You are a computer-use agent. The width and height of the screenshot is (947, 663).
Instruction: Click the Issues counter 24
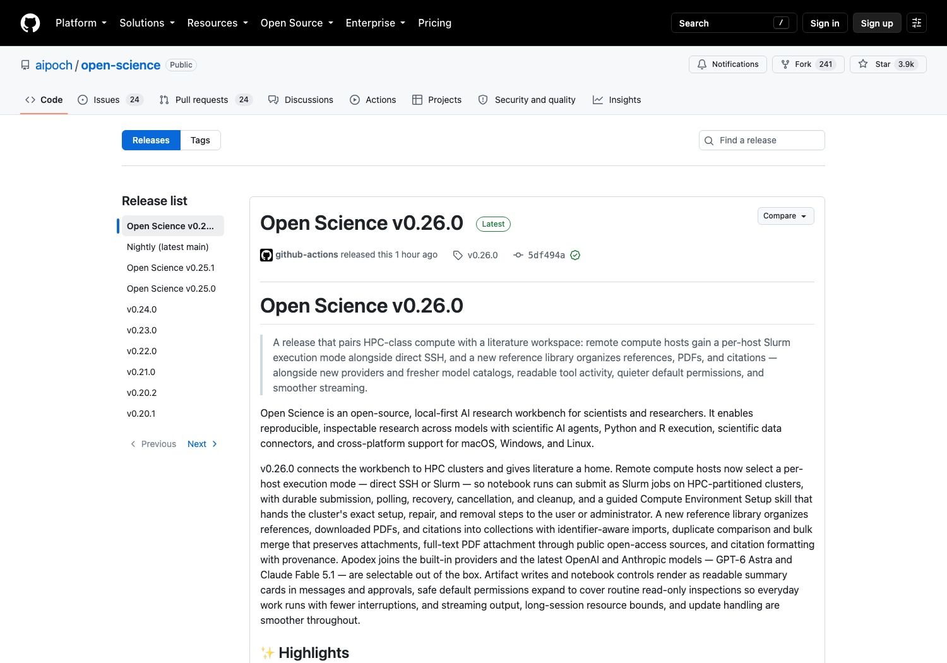(x=134, y=100)
